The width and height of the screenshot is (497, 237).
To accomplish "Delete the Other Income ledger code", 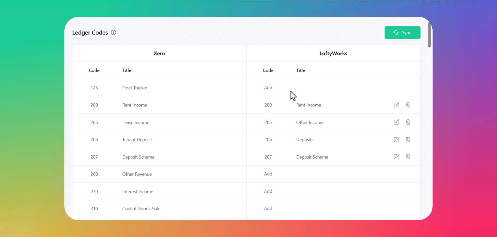I will [408, 122].
